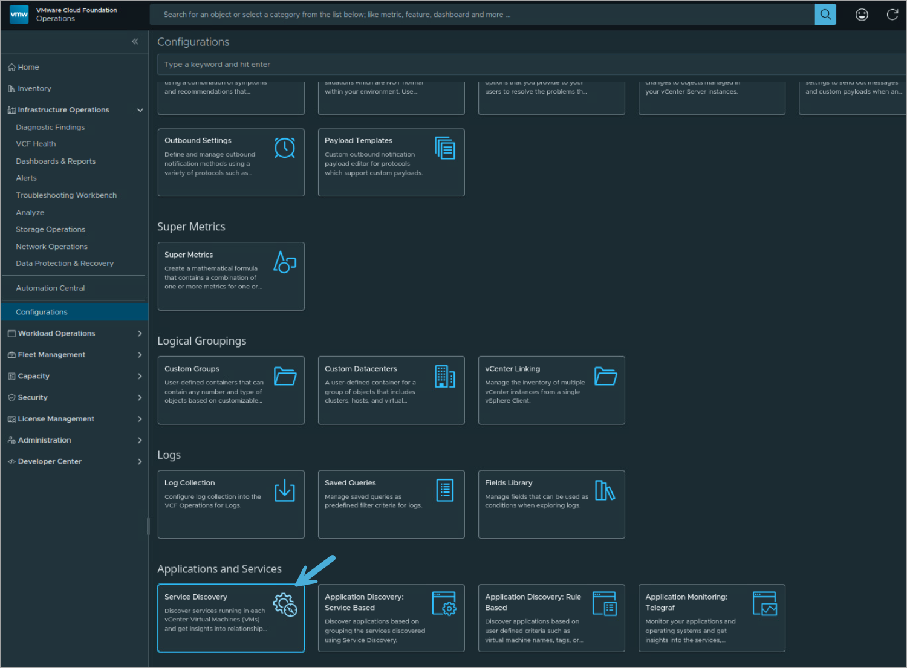Open the Custom Groups card title
Image resolution: width=907 pixels, height=668 pixels.
192,369
